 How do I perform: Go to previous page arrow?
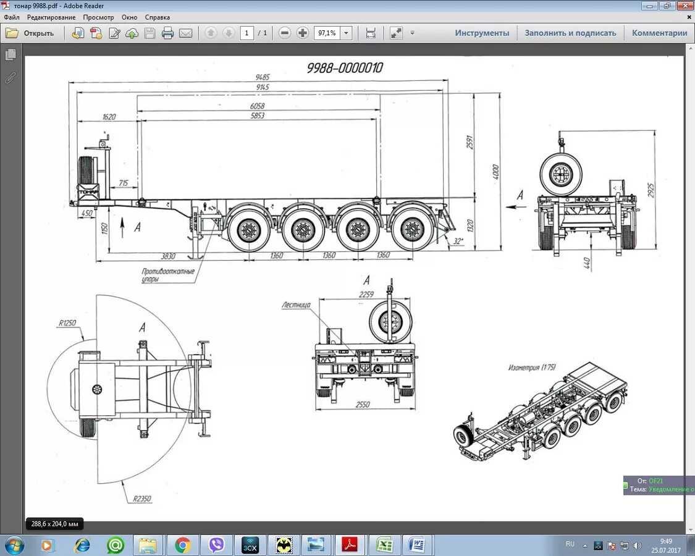tap(211, 33)
